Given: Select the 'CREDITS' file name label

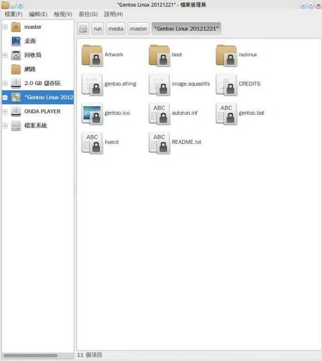Looking at the screenshot, I should coord(250,84).
